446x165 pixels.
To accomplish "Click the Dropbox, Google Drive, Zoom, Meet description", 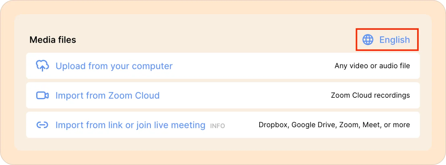I will tap(334, 125).
